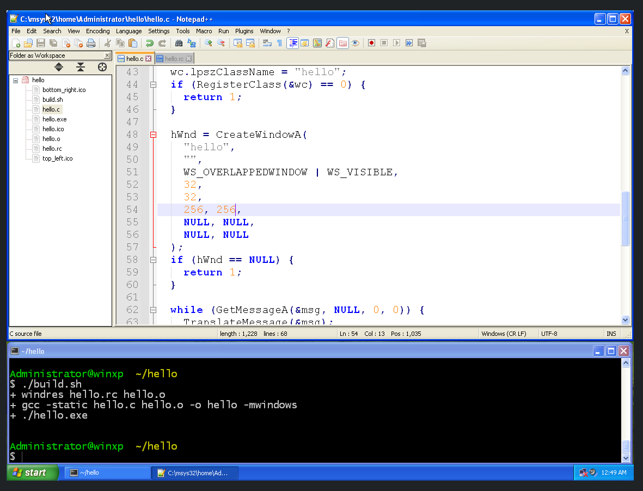Collapse the while loop fold at line 62

(x=154, y=310)
